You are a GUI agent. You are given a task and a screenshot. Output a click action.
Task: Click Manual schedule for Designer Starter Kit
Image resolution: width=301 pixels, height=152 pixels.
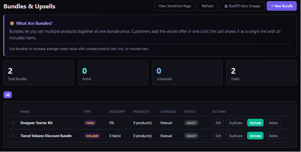coord(166,123)
